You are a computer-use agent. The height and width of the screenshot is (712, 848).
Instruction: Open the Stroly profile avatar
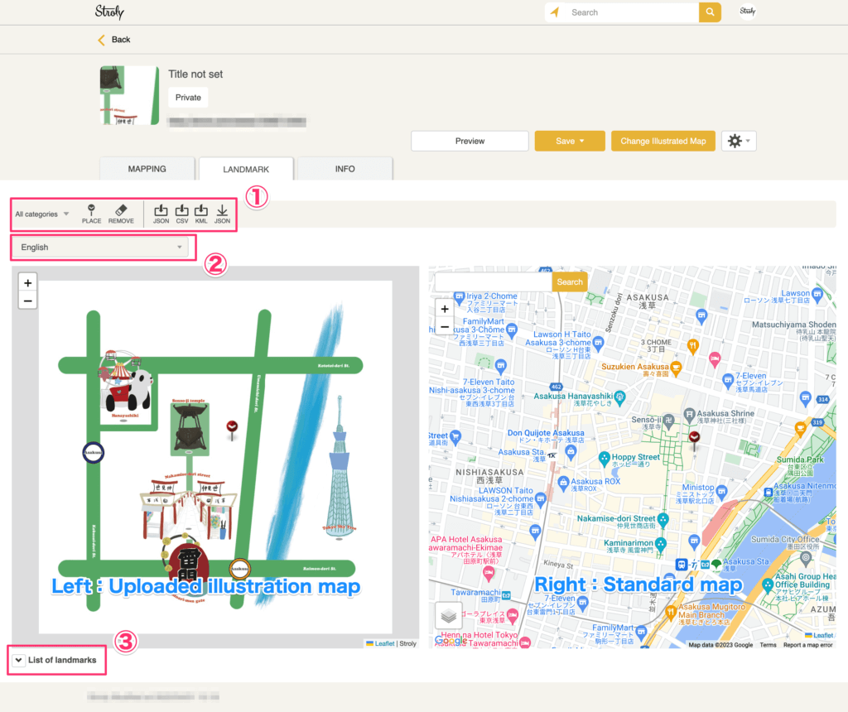748,12
